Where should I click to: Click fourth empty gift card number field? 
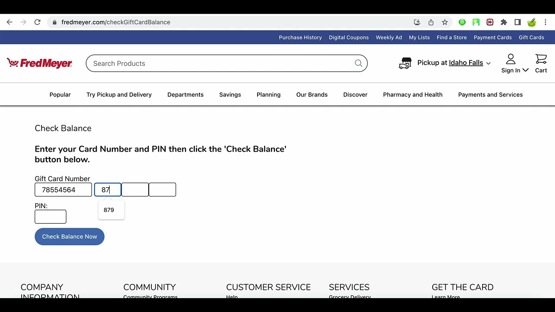click(162, 190)
